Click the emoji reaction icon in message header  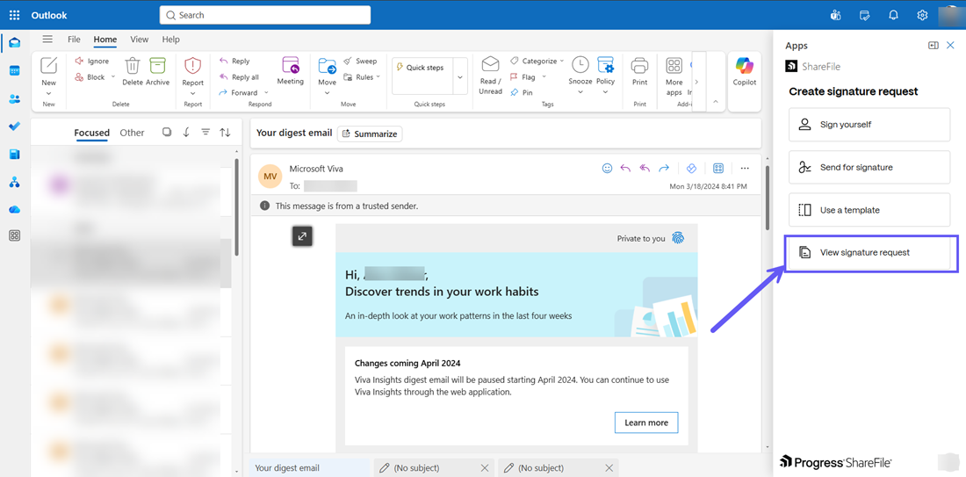608,168
